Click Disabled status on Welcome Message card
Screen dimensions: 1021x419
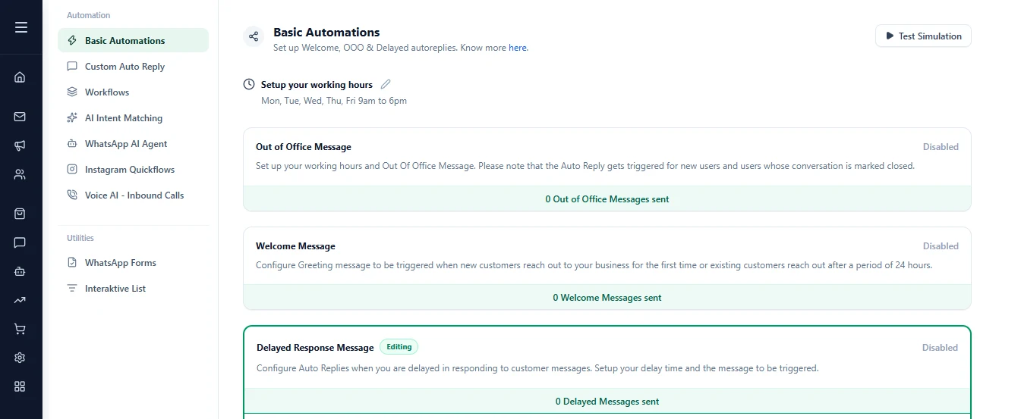click(941, 246)
